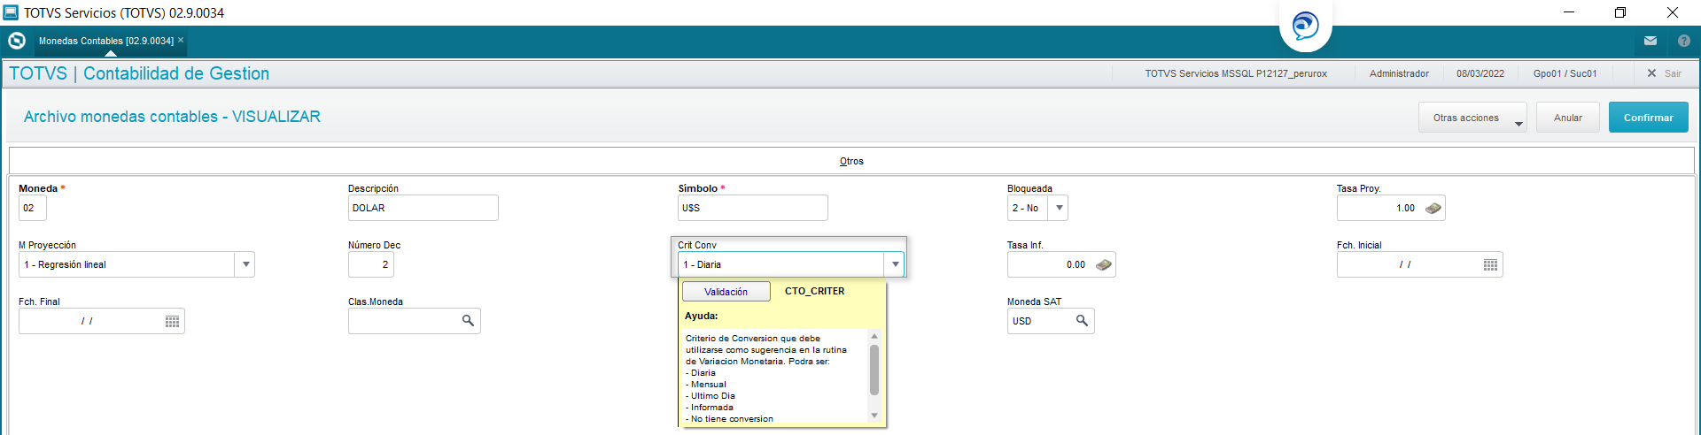Click the date 08/03/2022 label
1701x435 pixels.
(1480, 73)
